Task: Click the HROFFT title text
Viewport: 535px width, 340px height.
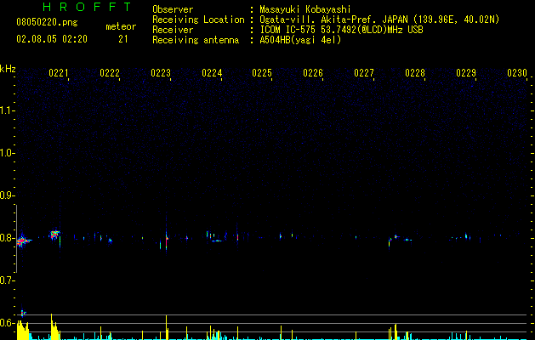Action: click(88, 7)
